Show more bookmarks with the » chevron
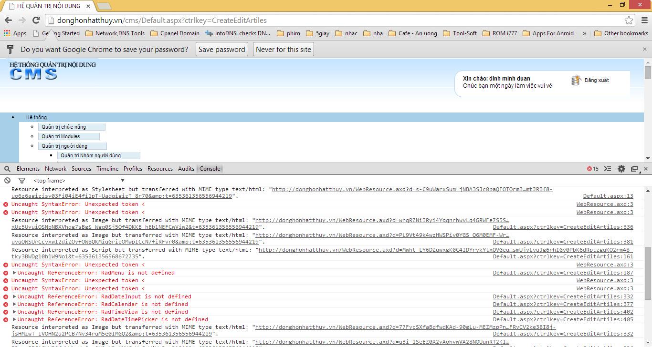652x347 pixels. point(584,33)
